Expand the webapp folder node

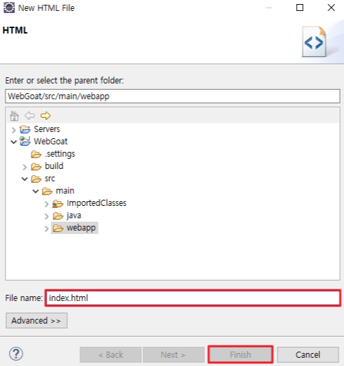pos(47,228)
